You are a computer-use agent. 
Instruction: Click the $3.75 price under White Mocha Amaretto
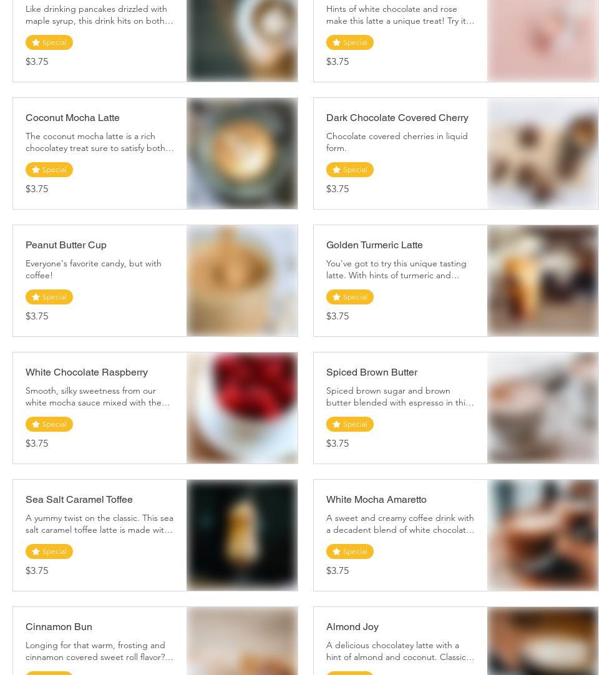[x=337, y=570]
